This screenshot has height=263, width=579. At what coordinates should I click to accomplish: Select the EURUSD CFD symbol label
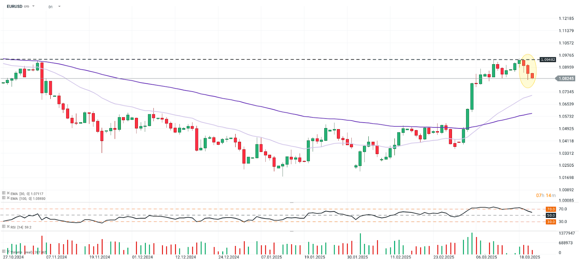[18, 6]
